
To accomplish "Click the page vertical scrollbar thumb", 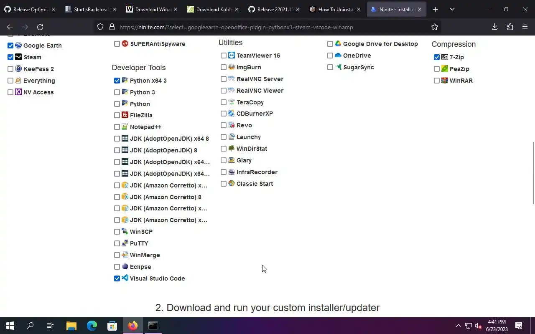I will click(x=533, y=173).
